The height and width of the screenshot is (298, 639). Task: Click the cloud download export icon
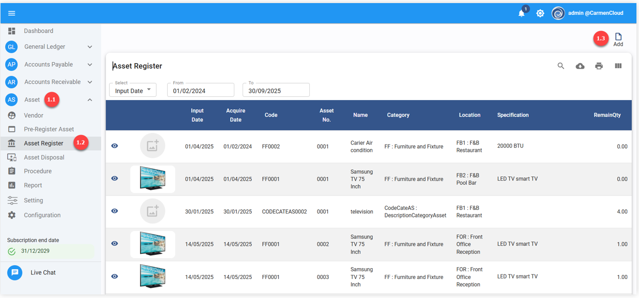(x=580, y=66)
